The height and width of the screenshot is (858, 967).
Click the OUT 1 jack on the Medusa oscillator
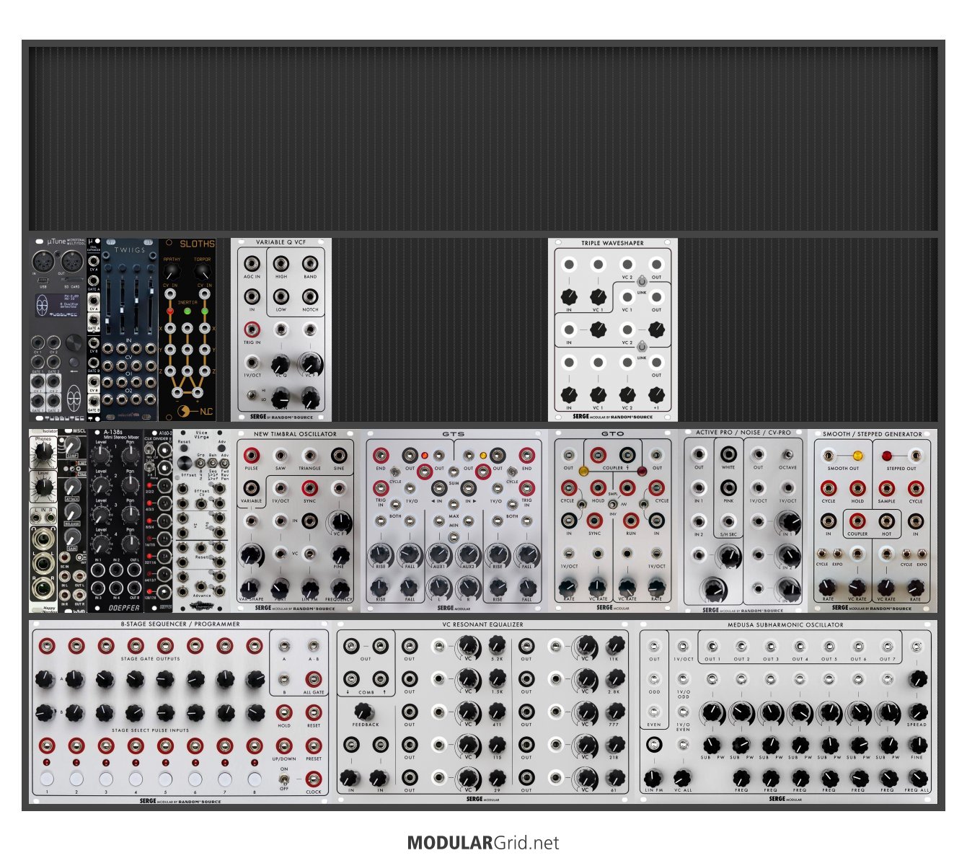point(712,646)
